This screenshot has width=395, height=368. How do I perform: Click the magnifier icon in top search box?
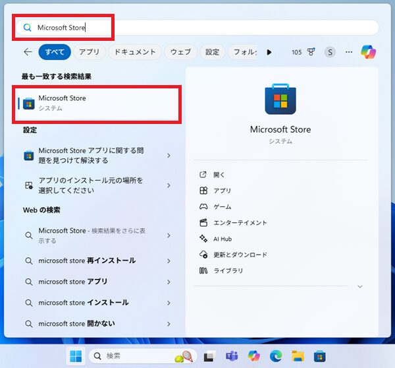[x=27, y=27]
